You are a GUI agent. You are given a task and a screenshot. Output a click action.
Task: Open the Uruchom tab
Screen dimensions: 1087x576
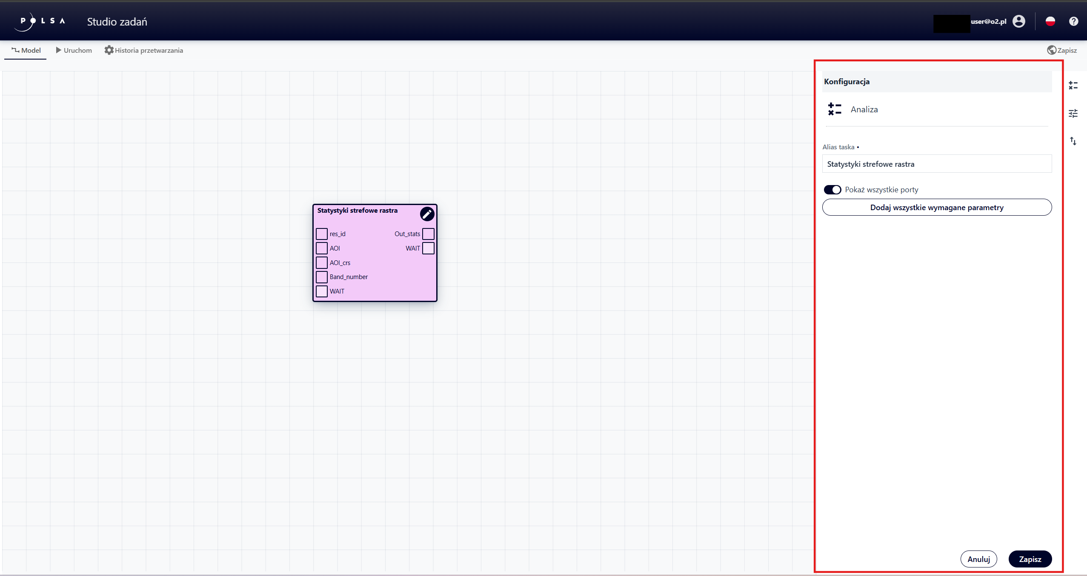(74, 50)
